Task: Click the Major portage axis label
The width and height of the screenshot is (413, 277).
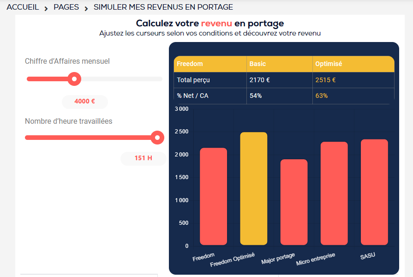Action: coord(278,258)
